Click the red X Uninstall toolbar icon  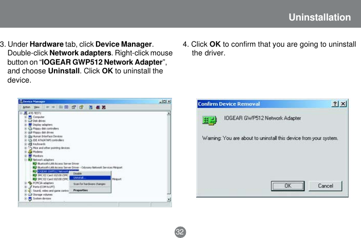104,107
